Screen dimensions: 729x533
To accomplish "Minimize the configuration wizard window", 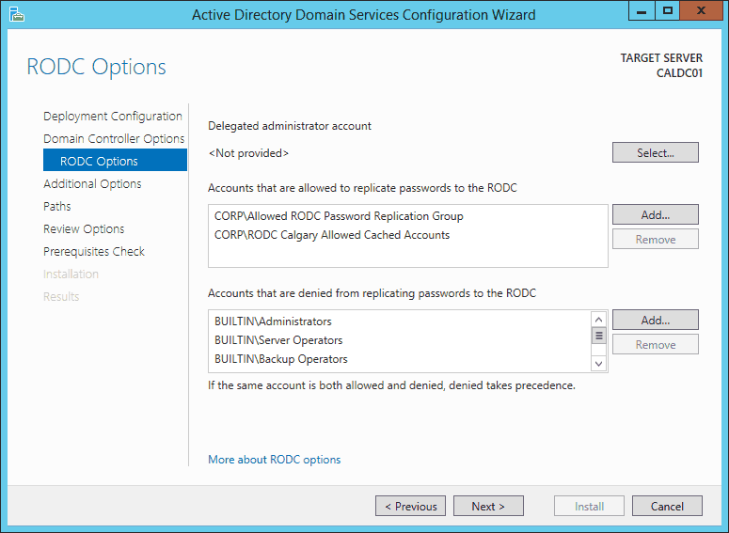I will (x=642, y=10).
